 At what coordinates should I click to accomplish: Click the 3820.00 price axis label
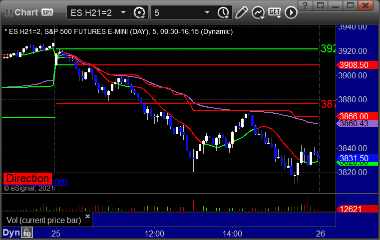(x=353, y=173)
